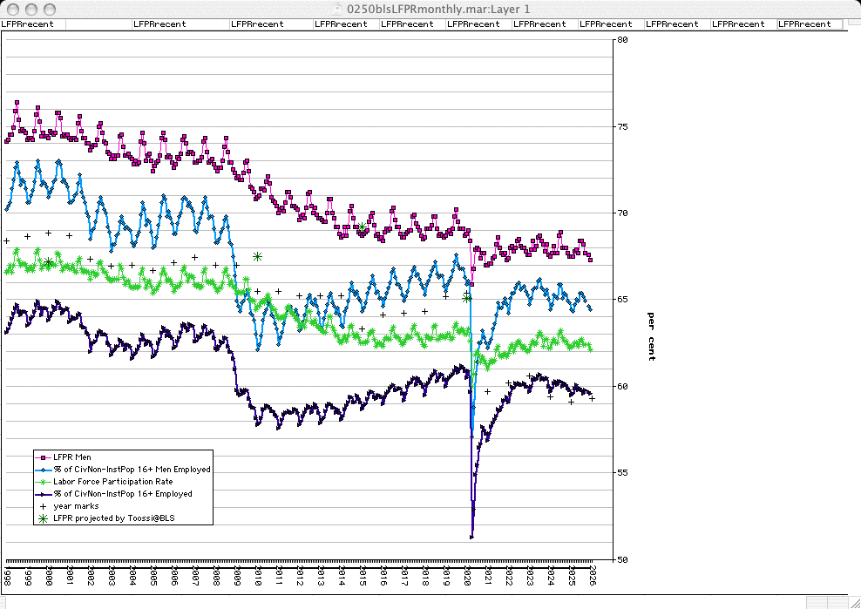Select 'Labor Force Participation Rate' legend text
Image resolution: width=861 pixels, height=609 pixels.
(113, 481)
